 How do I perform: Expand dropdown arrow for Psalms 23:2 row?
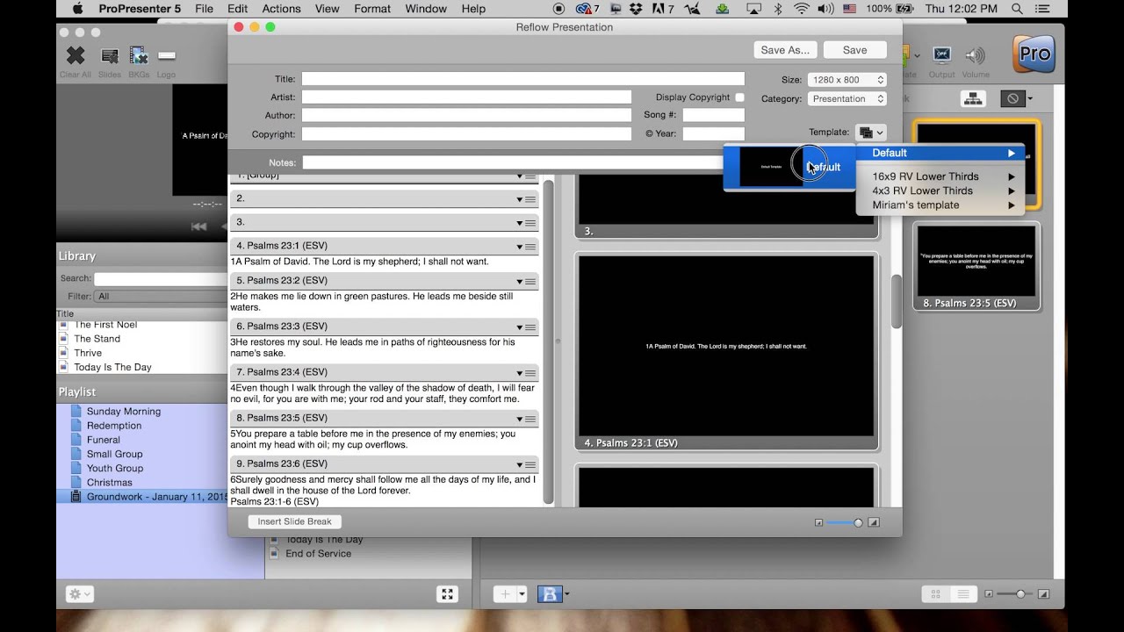pos(519,283)
